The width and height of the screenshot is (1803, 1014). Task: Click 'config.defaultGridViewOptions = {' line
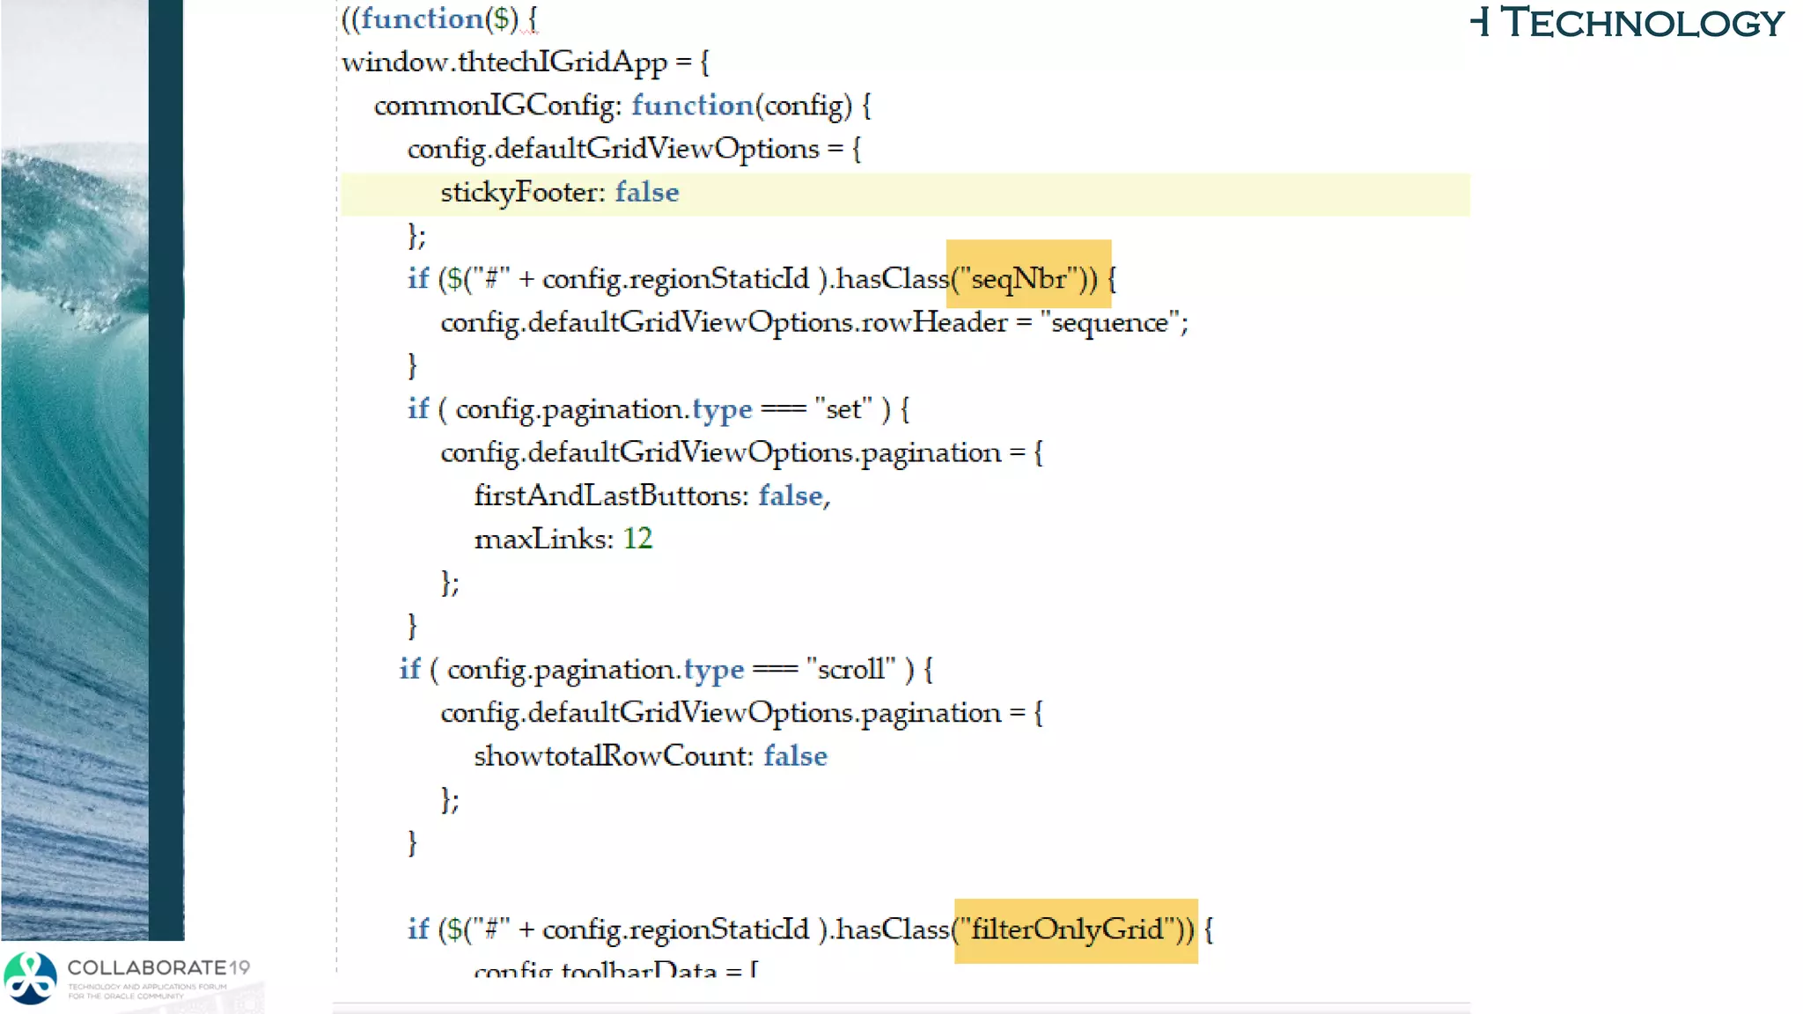(634, 149)
